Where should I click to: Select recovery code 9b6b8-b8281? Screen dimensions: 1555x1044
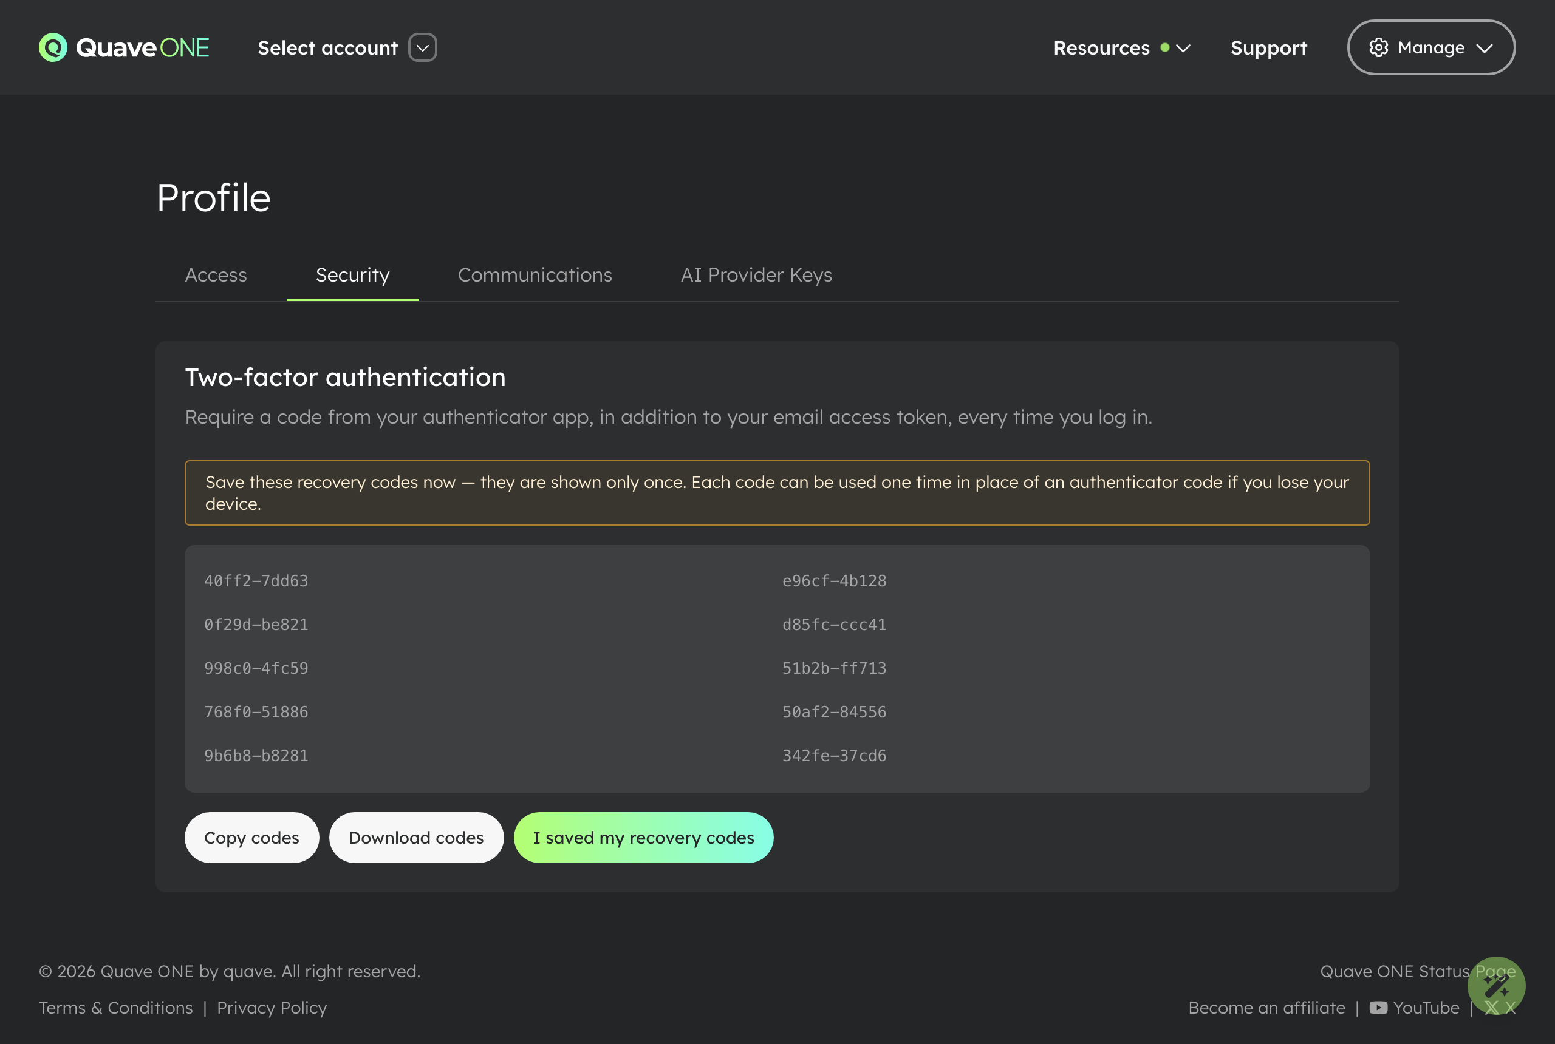coord(256,756)
